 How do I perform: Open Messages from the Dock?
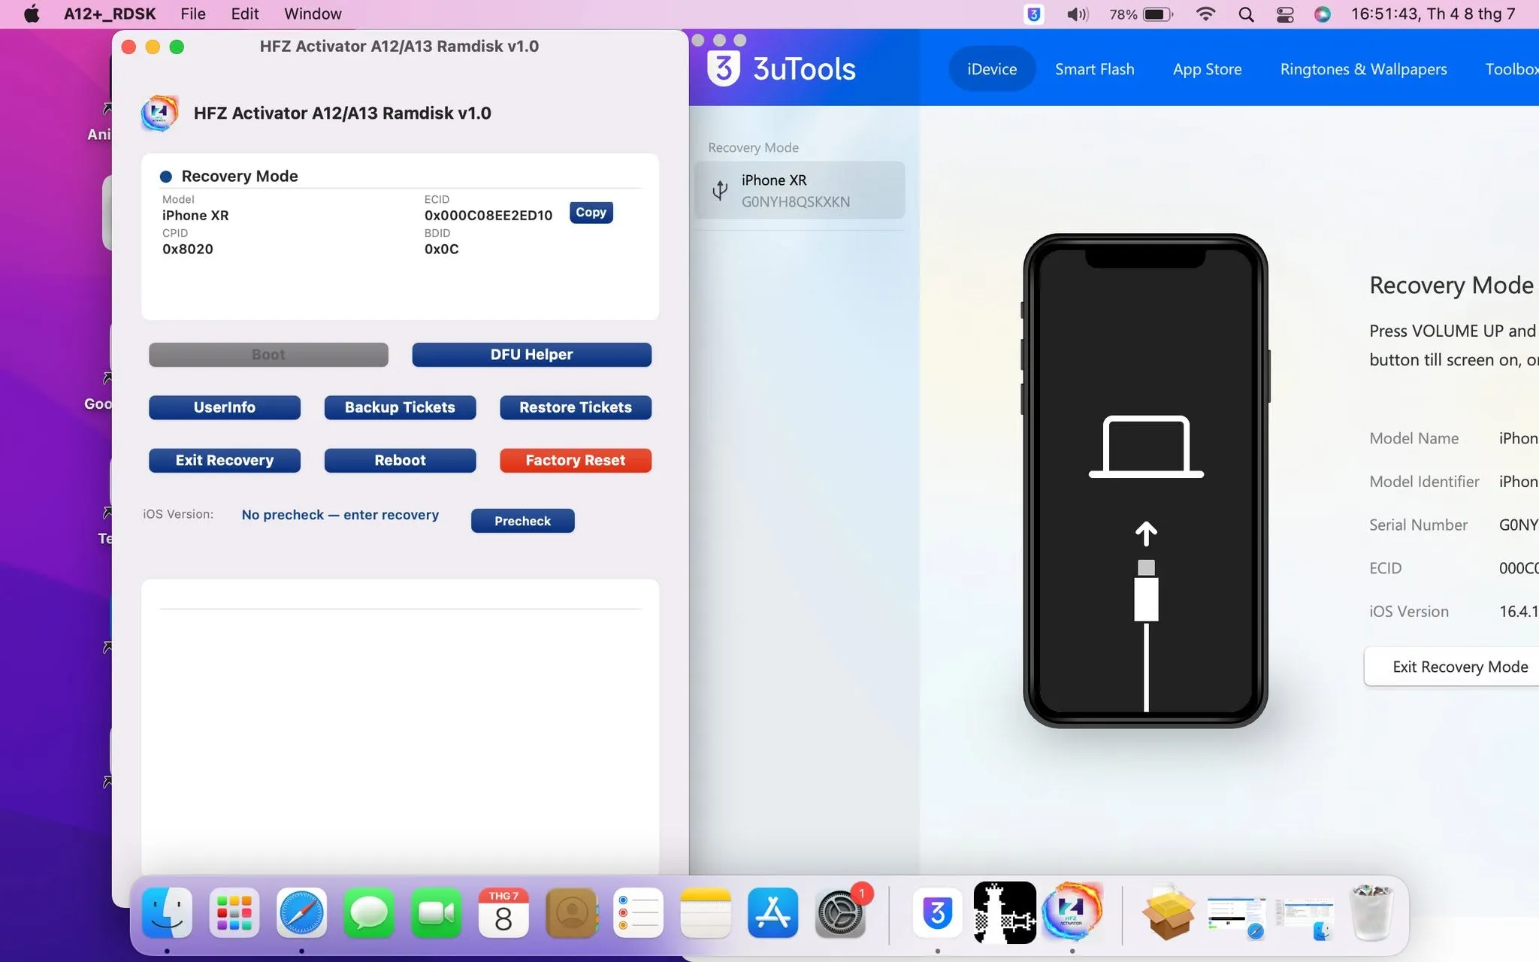[x=369, y=912]
